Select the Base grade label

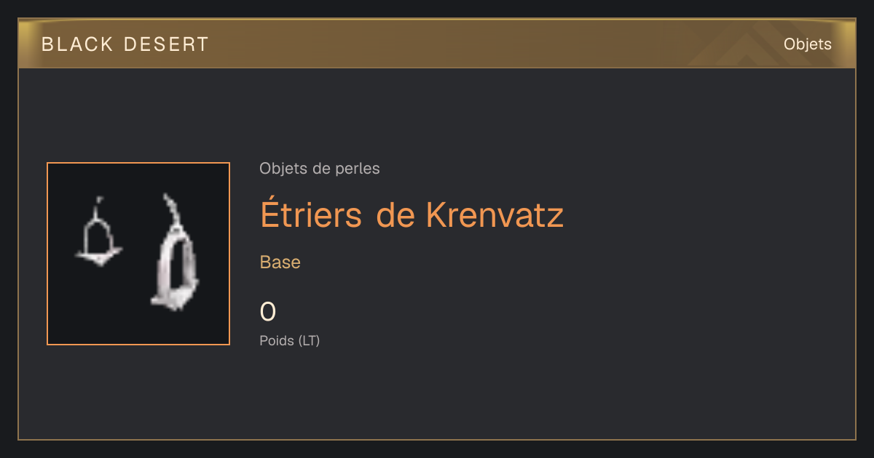coord(280,262)
